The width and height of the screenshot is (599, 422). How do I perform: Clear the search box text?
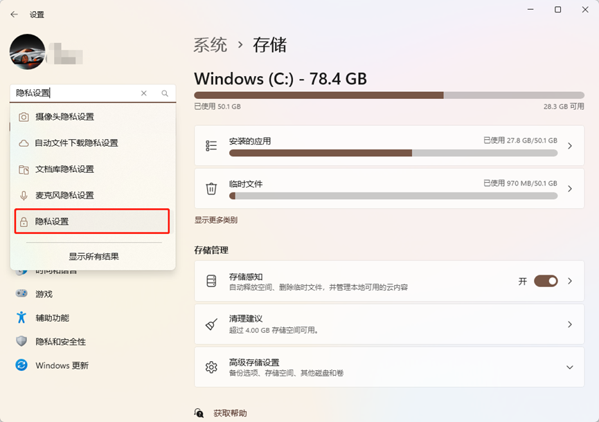[x=144, y=93]
